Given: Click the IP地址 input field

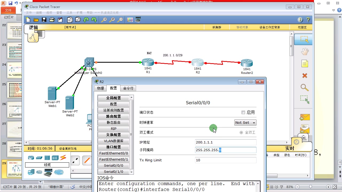Looking at the screenshot, I should [x=226, y=142].
